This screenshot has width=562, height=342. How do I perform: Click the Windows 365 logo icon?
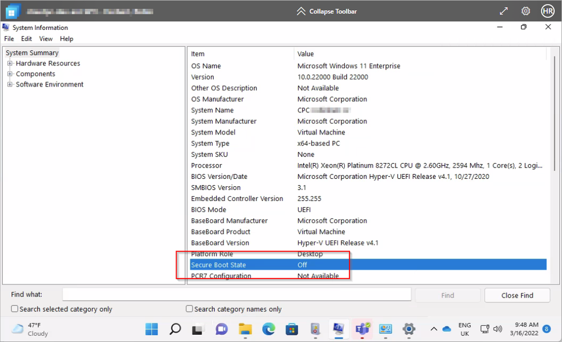tap(12, 11)
